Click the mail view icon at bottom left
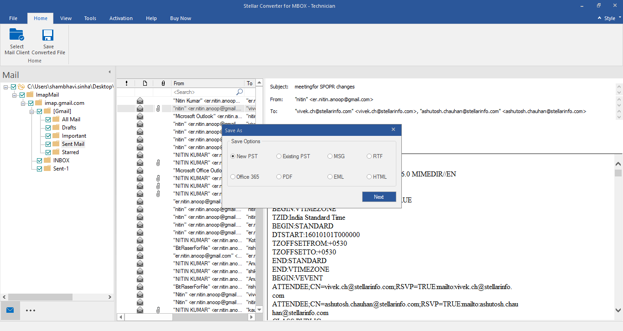Viewport: 623px width, 331px height. coord(10,310)
